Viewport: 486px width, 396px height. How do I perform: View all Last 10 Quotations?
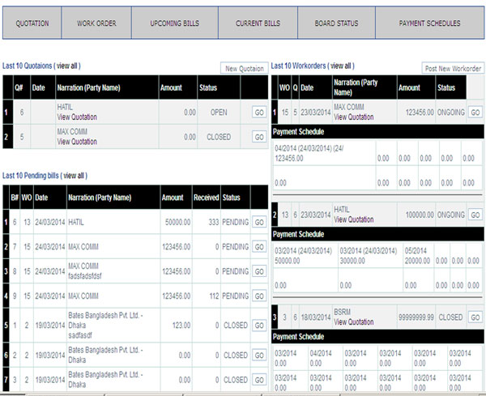pyautogui.click(x=67, y=66)
